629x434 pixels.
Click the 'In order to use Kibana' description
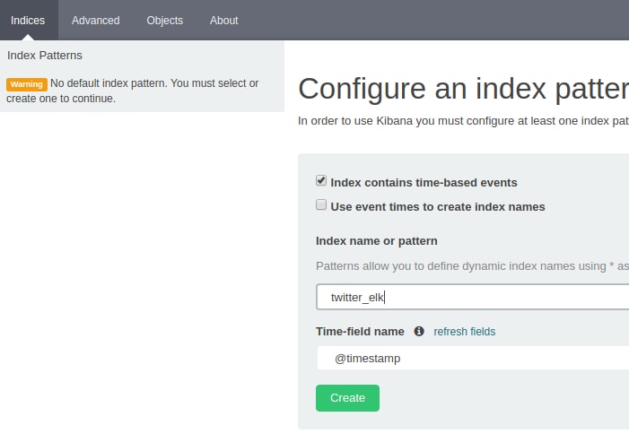coord(462,120)
